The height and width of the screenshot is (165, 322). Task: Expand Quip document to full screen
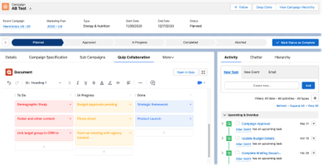[203, 72]
